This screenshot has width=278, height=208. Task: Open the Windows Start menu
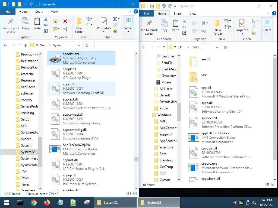(7, 203)
